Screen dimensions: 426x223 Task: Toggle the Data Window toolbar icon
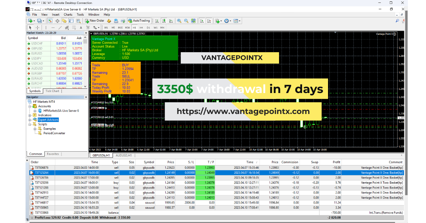[58, 21]
